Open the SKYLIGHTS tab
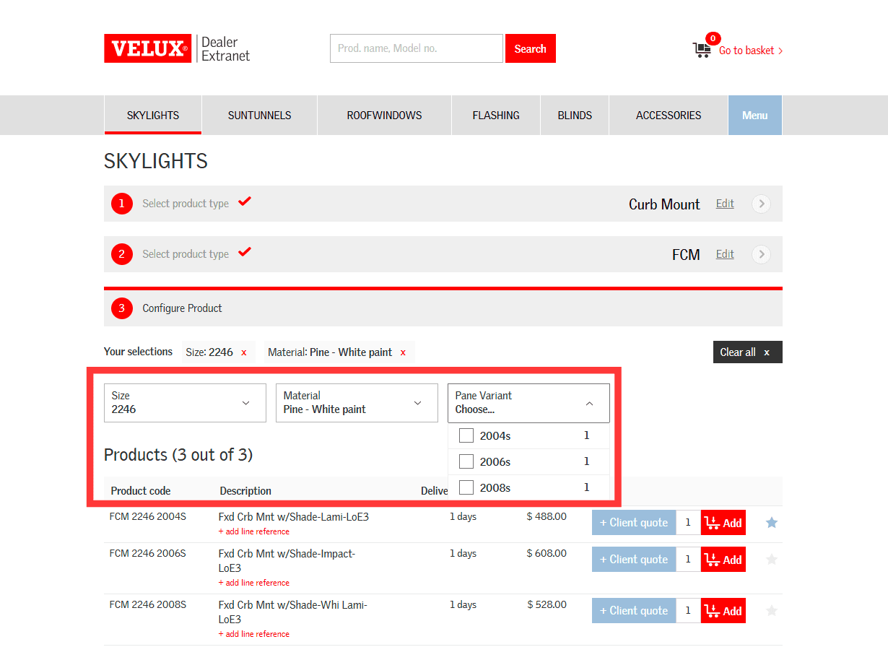The height and width of the screenshot is (647, 888). point(153,115)
